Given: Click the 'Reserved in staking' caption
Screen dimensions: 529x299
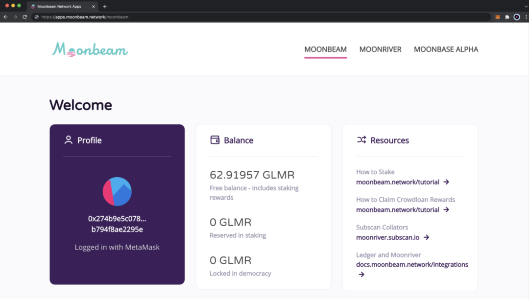Looking at the screenshot, I should click(238, 235).
